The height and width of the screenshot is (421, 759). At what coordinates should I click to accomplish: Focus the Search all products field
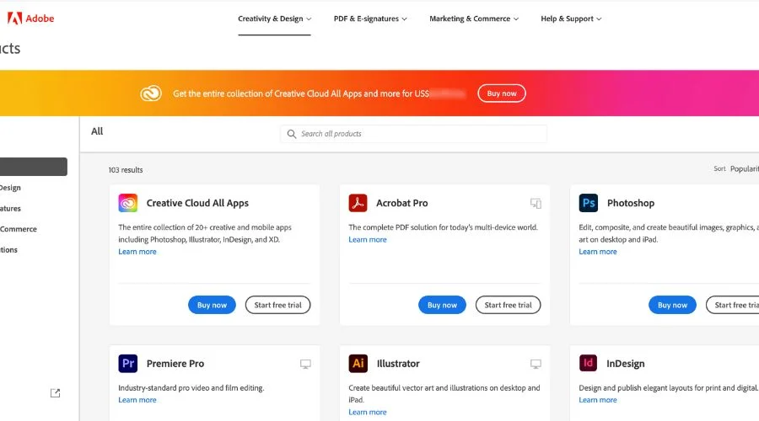[414, 134]
